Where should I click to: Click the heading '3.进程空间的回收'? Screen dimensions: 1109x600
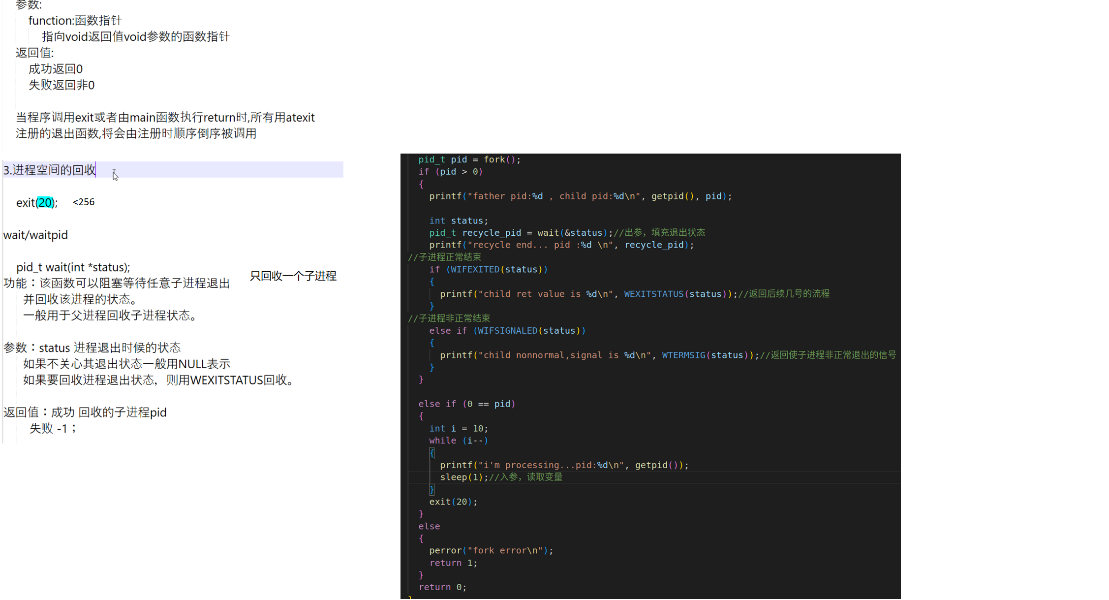point(49,170)
